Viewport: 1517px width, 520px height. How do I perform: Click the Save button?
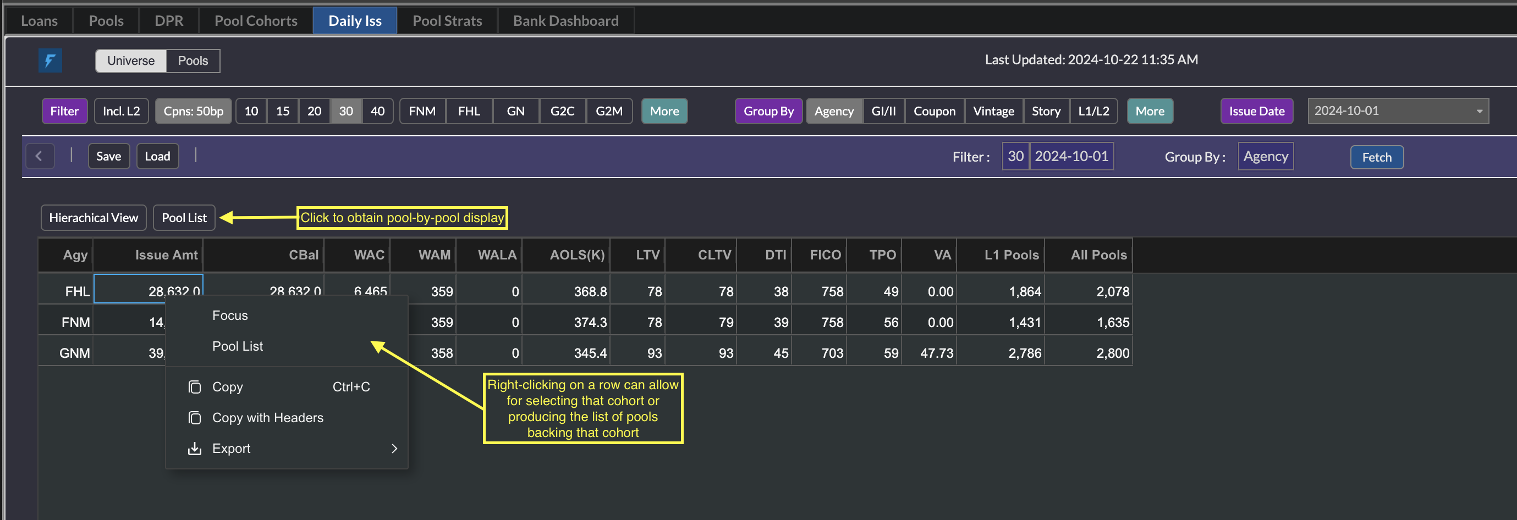pyautogui.click(x=108, y=157)
